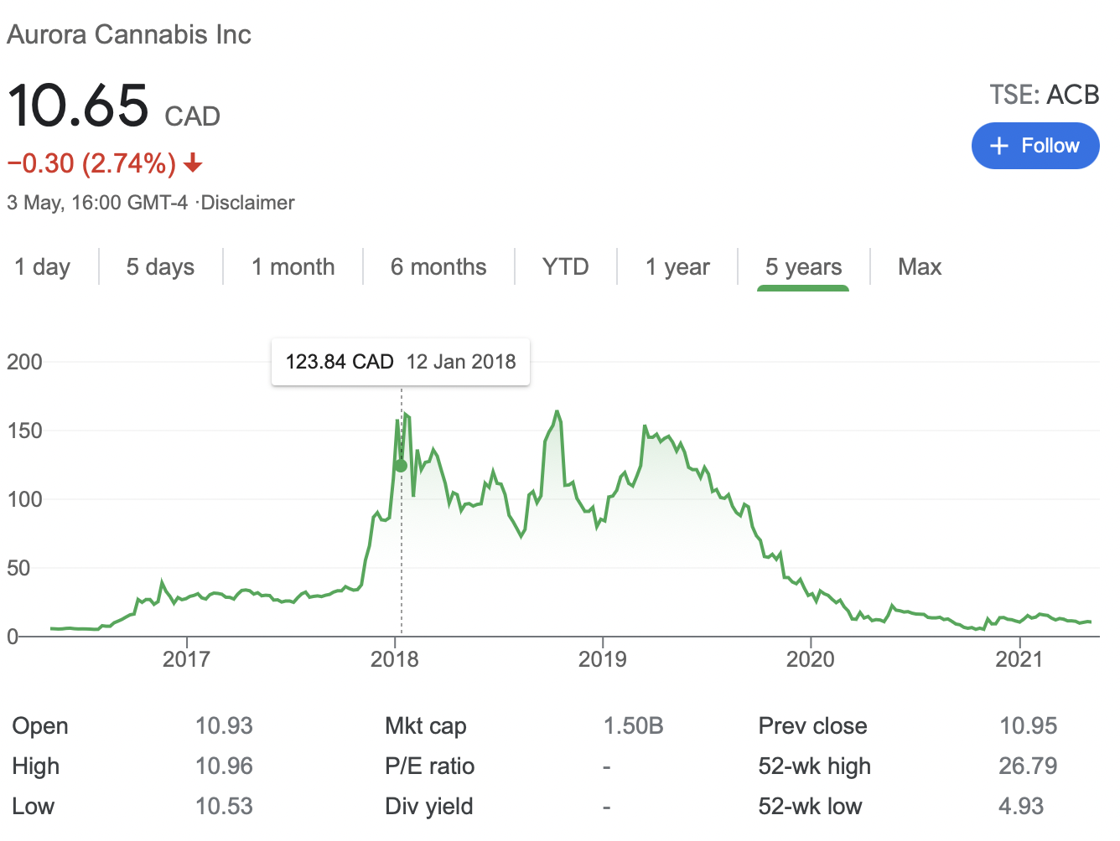Switch to the 1 month range

293,266
